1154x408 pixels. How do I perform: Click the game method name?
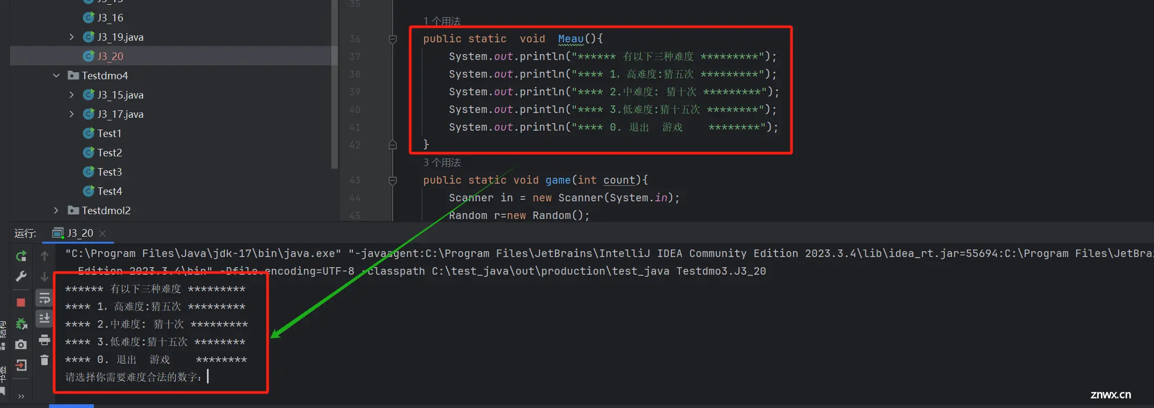point(558,180)
